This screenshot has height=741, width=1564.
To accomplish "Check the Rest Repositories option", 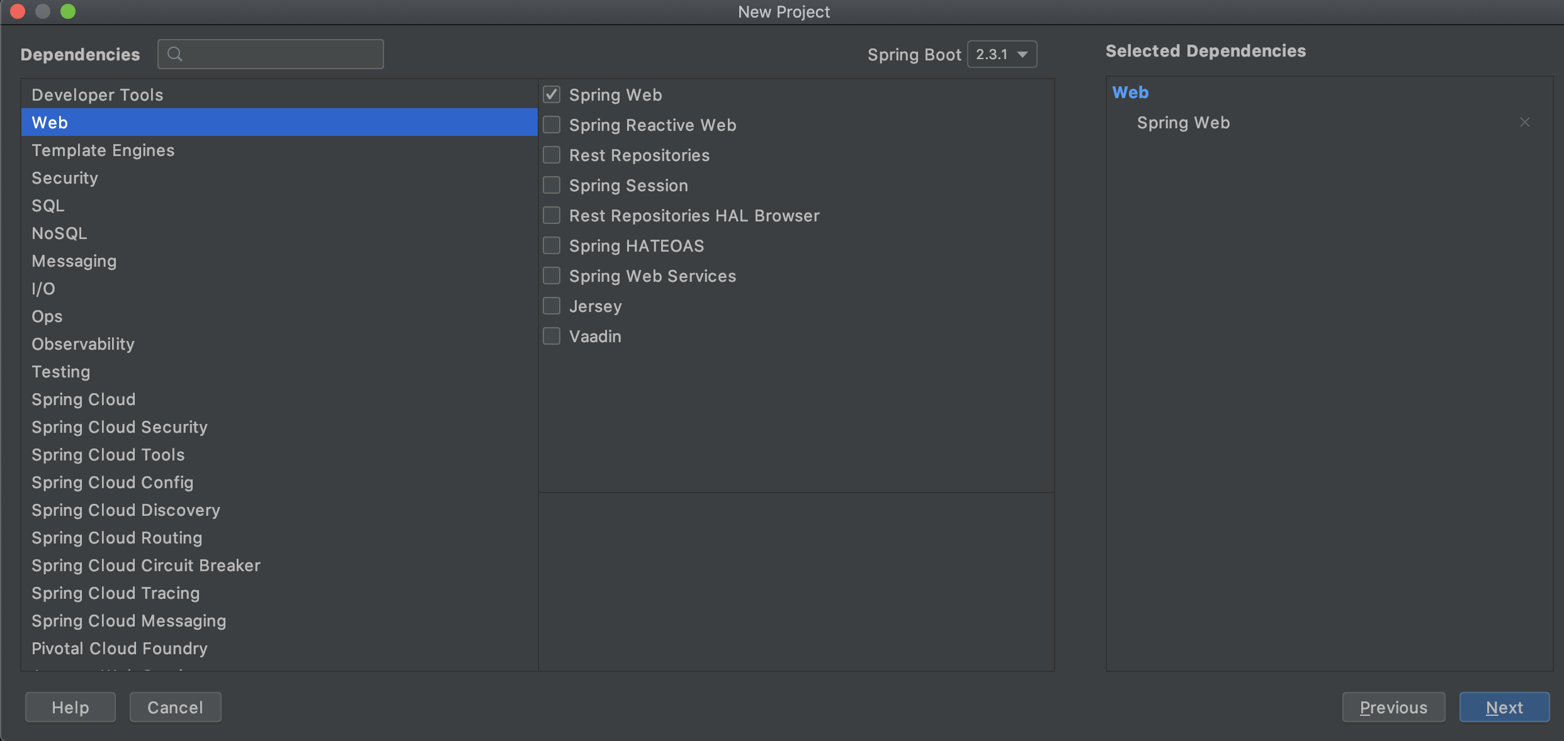I will (x=552, y=155).
